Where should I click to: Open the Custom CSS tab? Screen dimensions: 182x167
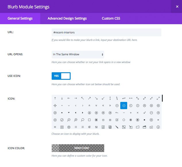[111, 18]
